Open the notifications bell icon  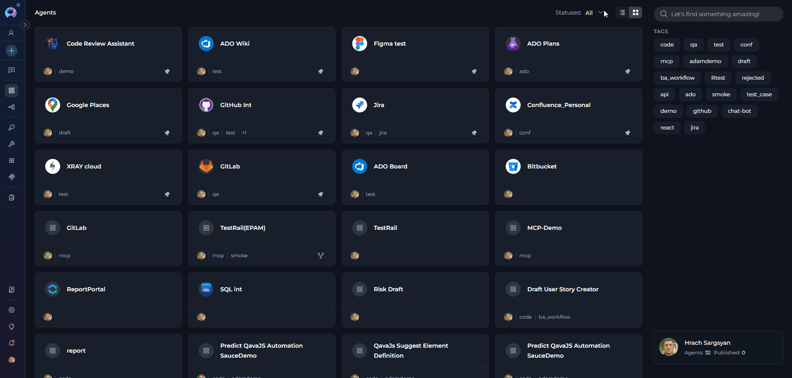click(x=12, y=343)
